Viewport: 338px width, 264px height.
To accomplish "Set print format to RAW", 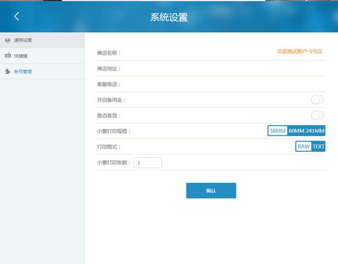I will click(304, 147).
